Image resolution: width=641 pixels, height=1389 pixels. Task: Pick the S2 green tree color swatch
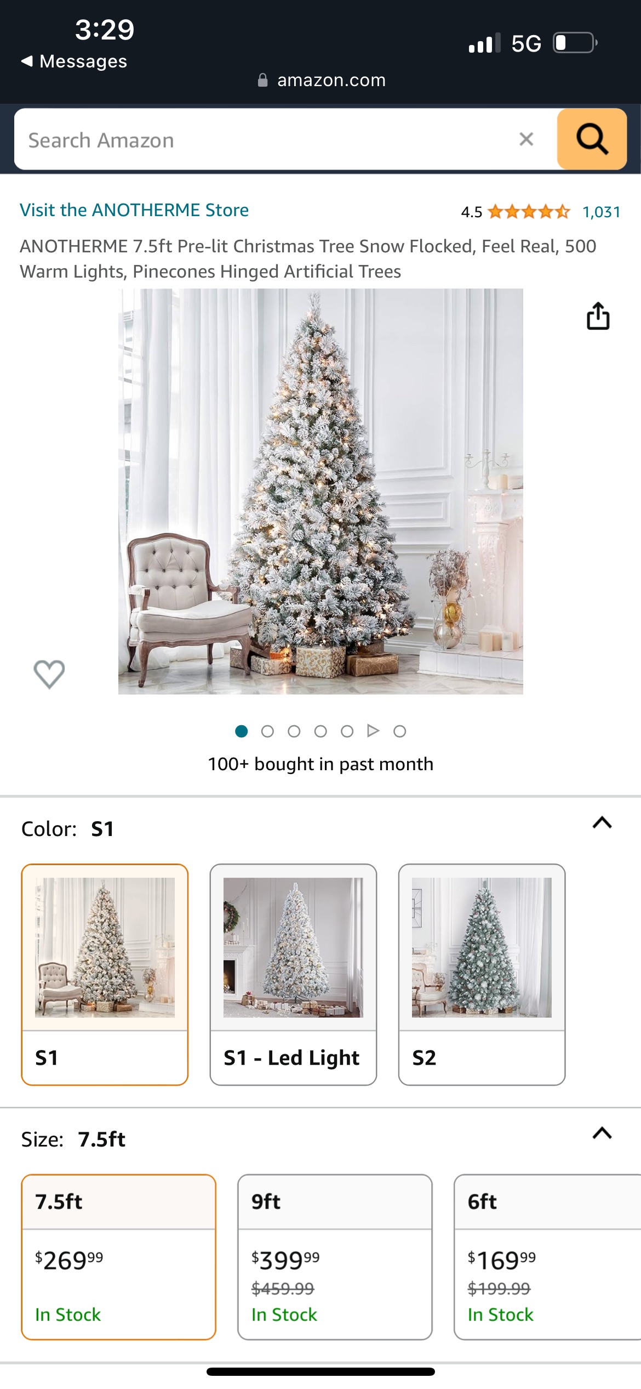[482, 974]
